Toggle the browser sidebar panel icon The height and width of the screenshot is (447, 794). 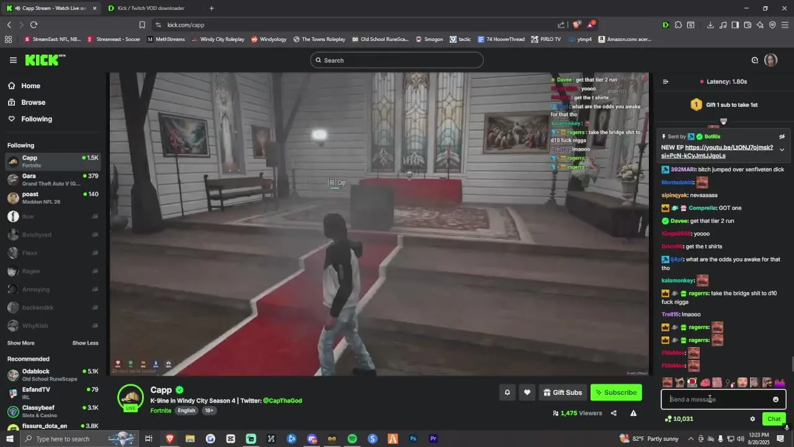tap(735, 25)
